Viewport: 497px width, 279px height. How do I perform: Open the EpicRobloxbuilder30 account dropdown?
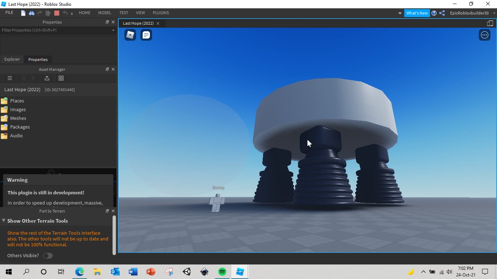494,13
